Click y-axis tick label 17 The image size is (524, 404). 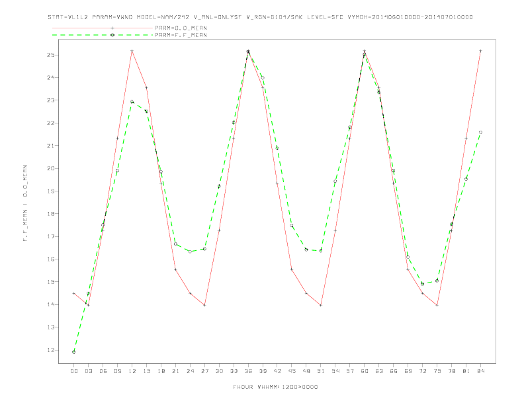click(x=50, y=236)
